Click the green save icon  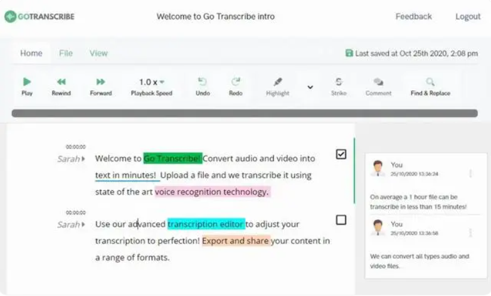[x=349, y=53]
